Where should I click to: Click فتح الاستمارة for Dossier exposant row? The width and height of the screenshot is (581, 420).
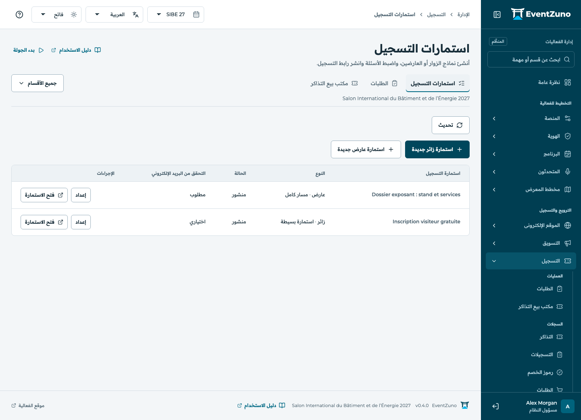click(44, 195)
